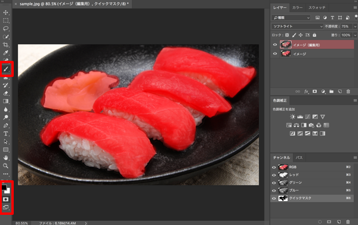Select the History Brush tool
Viewport: 358px width, 225px height.
pos(6,85)
